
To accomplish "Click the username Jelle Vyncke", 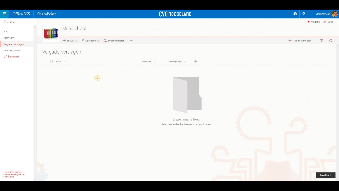I will coord(323,14).
